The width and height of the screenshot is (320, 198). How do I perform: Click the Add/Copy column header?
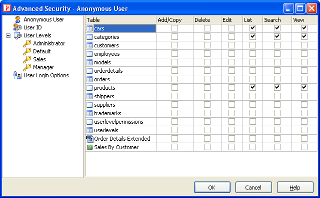174,20
